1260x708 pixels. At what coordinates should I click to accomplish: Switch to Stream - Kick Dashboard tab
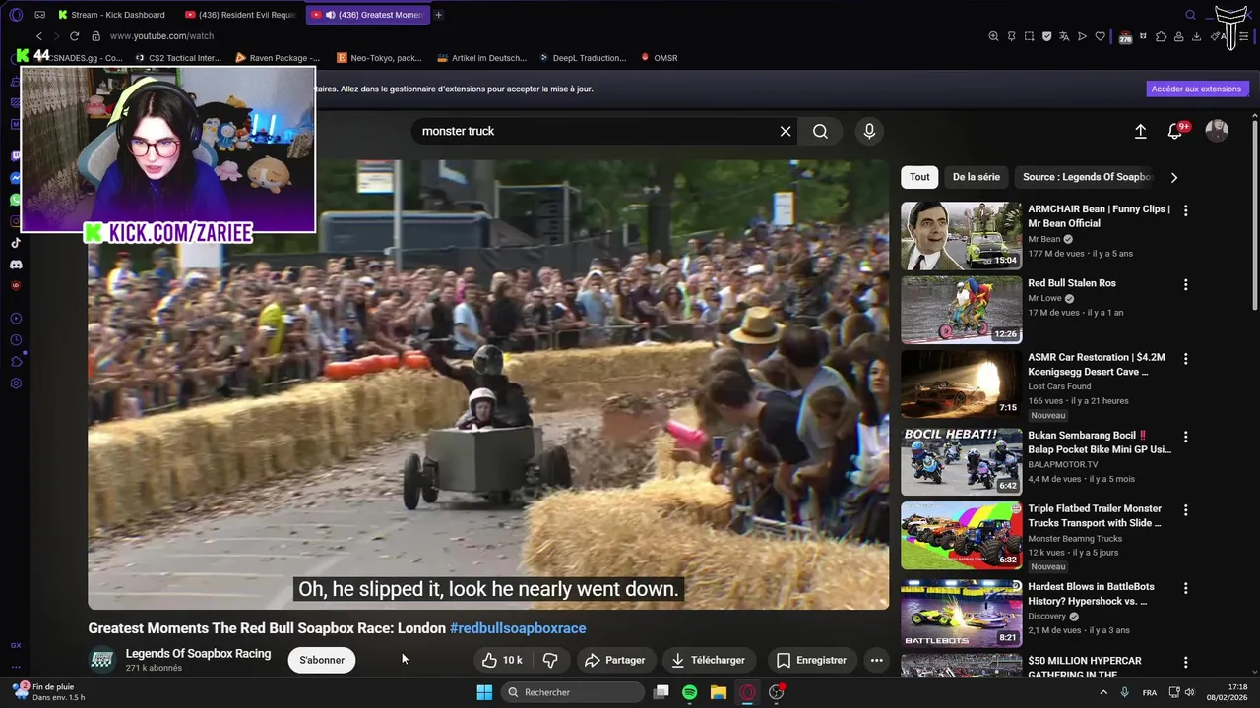(111, 15)
